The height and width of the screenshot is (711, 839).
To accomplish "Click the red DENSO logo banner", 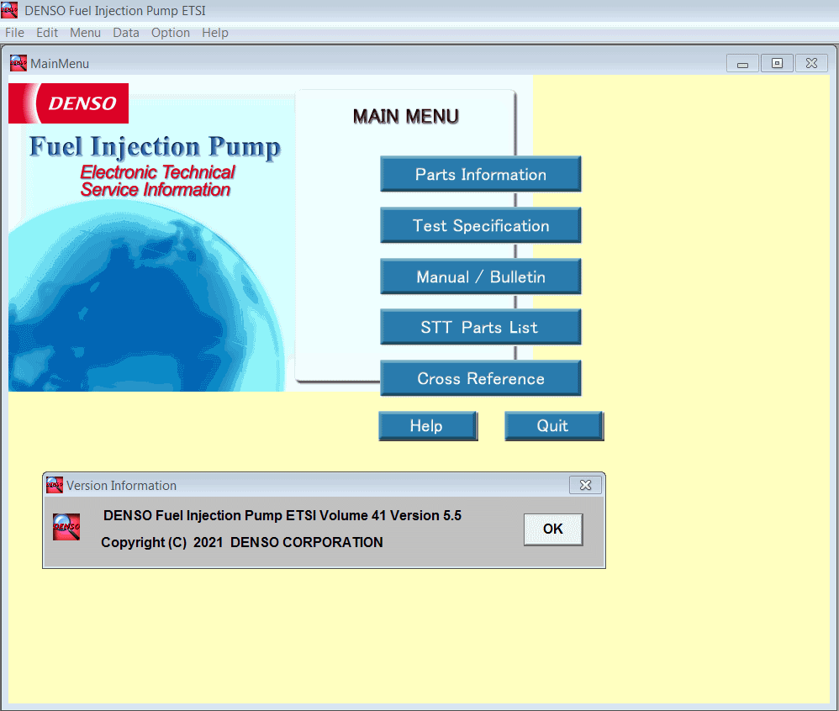I will [x=68, y=103].
